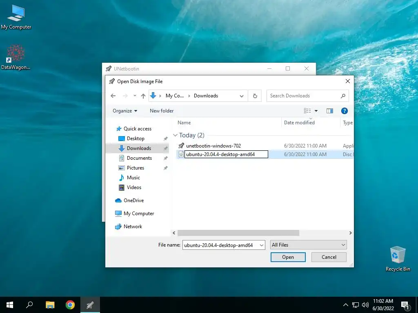The image size is (418, 313).
Task: Open Documents in navigation pane
Action: (140, 158)
